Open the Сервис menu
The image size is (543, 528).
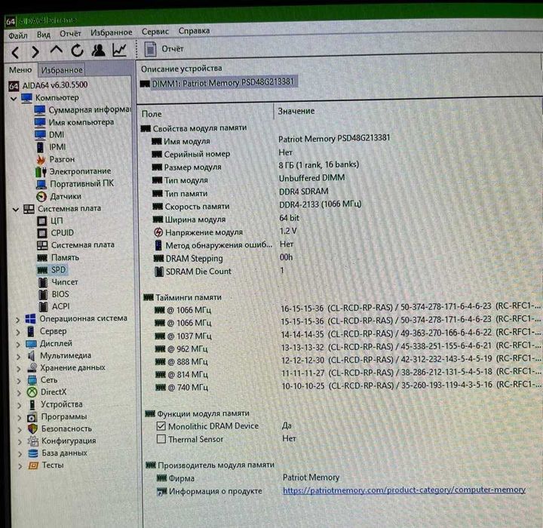point(155,32)
